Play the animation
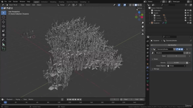 pos(75,99)
